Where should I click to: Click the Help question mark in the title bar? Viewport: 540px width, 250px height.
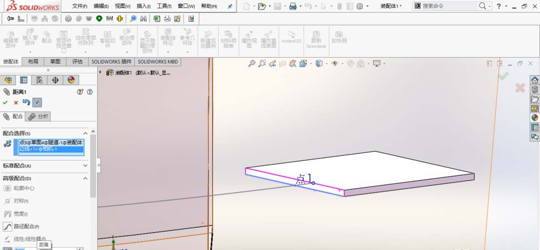[498, 6]
